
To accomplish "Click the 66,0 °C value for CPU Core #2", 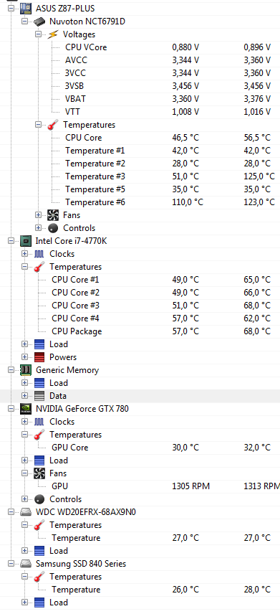I will pyautogui.click(x=257, y=293).
